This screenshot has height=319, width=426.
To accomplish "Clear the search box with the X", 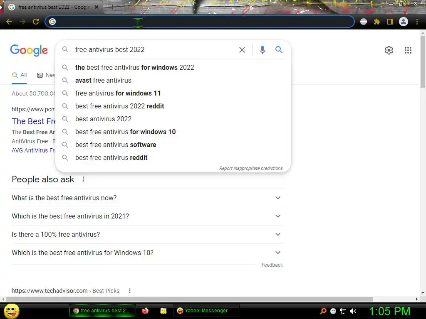I will pos(242,50).
